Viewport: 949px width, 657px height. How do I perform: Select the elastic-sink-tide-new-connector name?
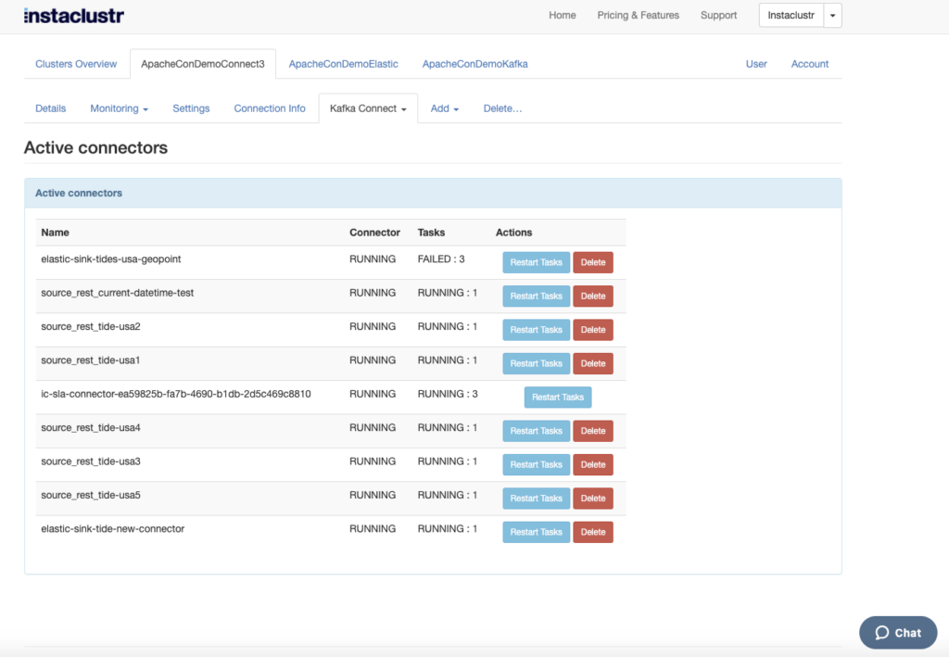[112, 529]
